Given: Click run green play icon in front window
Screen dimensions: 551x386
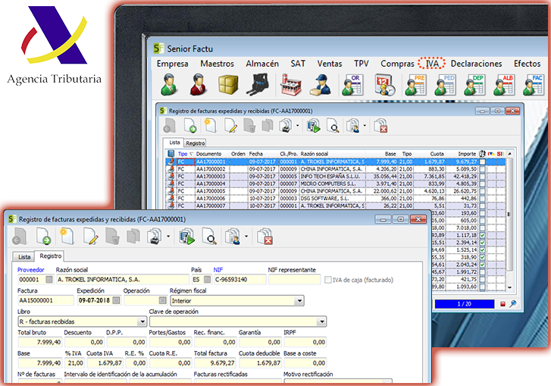Looking at the screenshot, I should (186, 237).
